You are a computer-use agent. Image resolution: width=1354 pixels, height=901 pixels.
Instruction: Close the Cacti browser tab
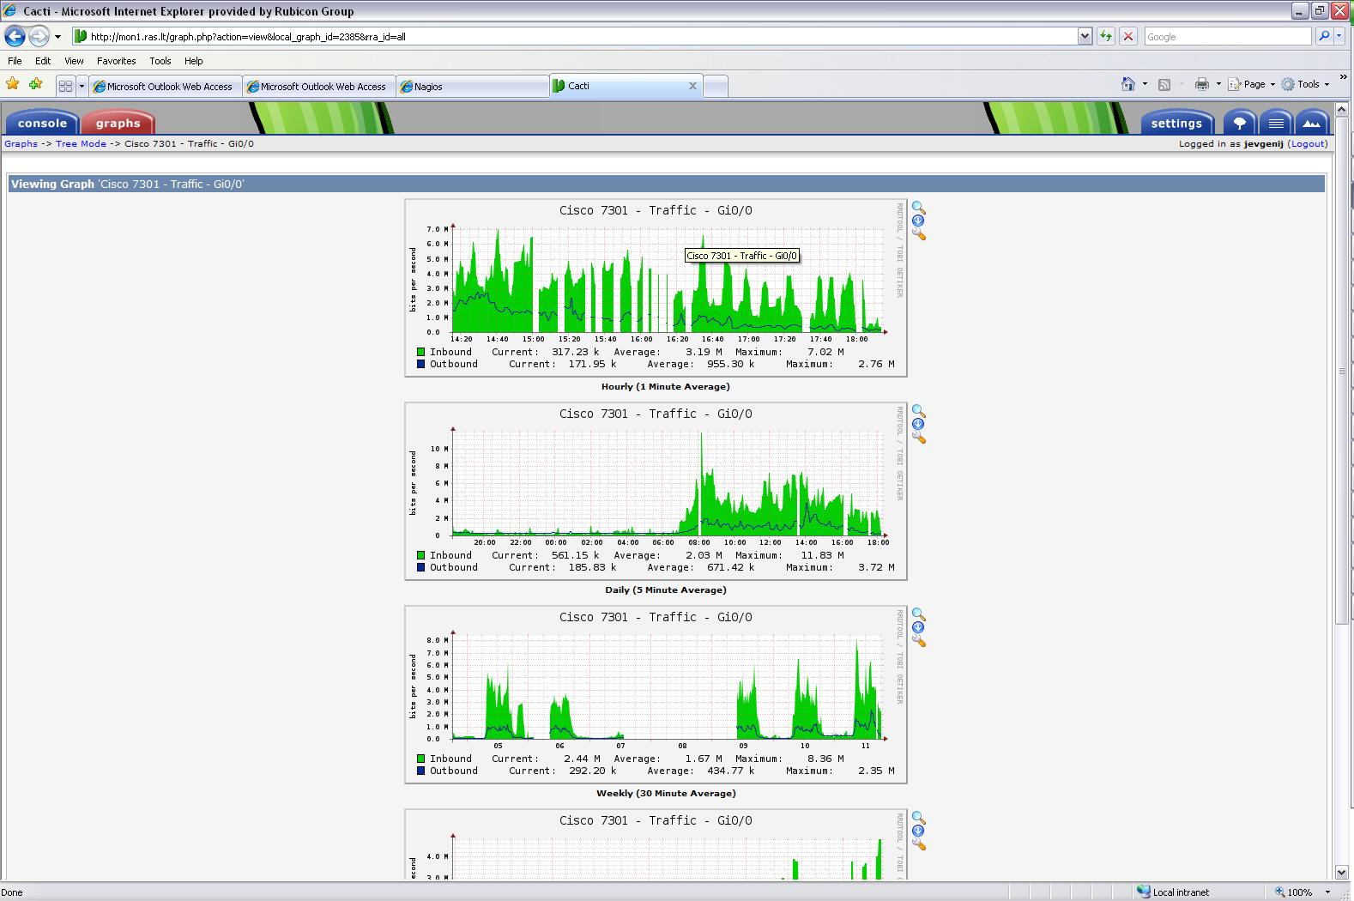tap(692, 86)
